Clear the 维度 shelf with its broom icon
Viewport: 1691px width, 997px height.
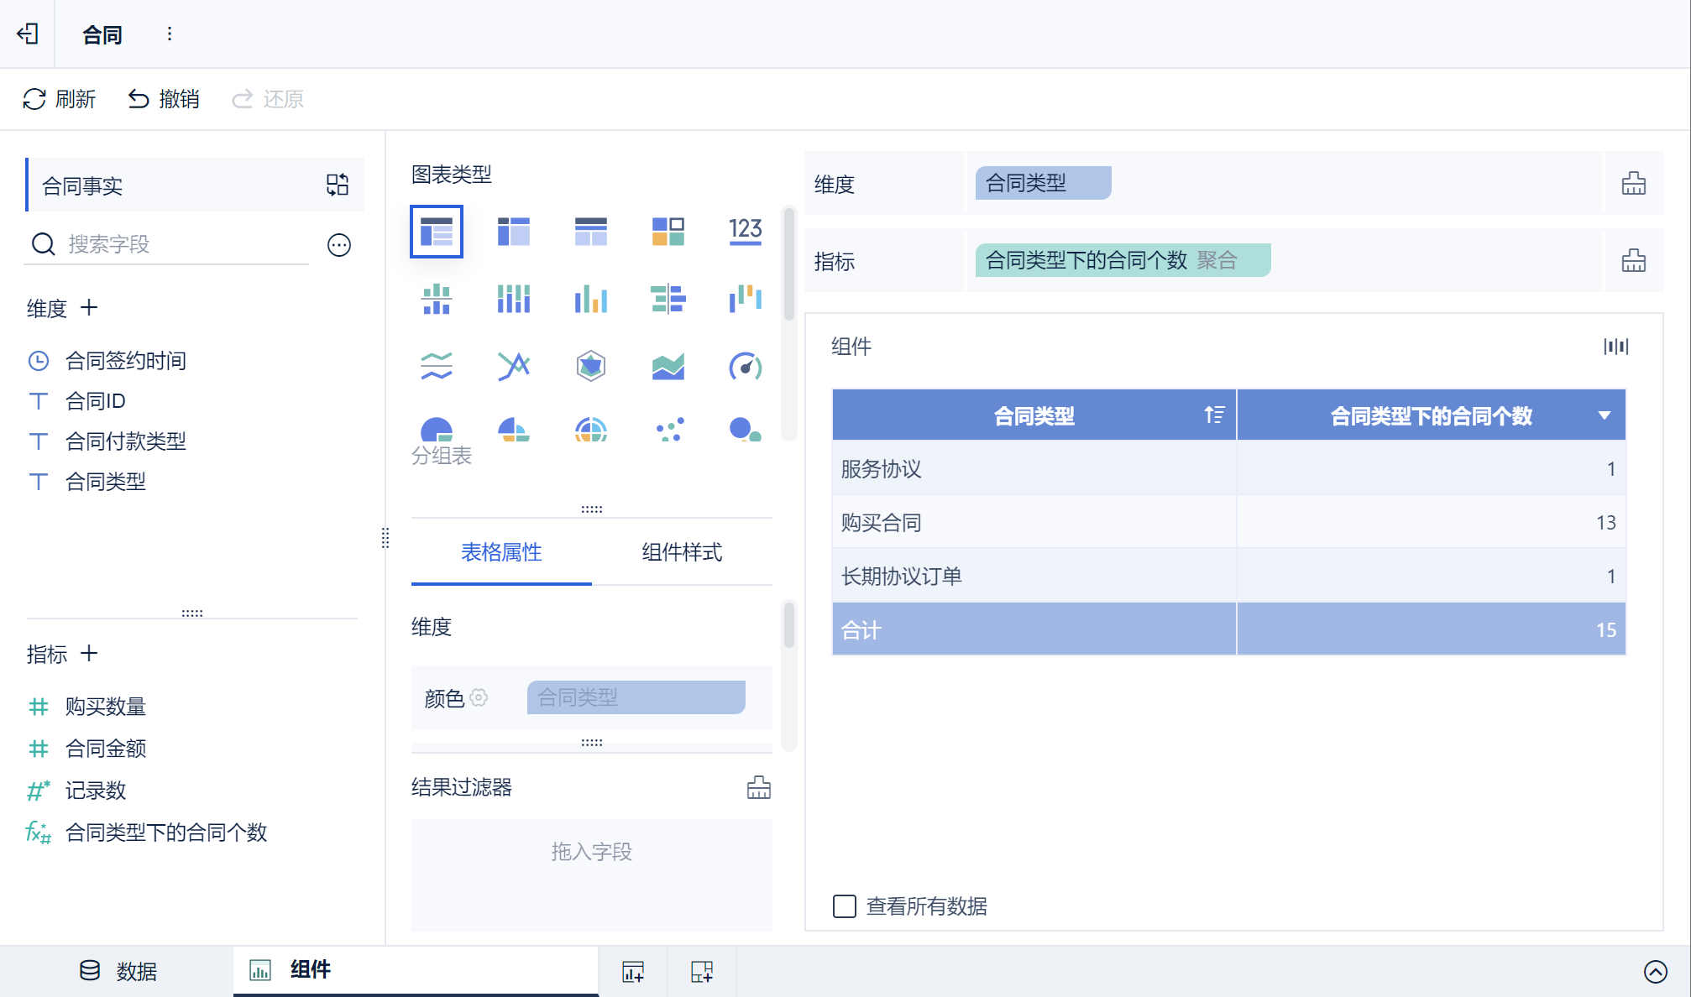1633,183
